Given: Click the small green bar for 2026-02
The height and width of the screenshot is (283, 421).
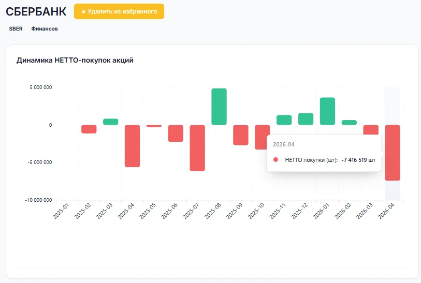Looking at the screenshot, I should coord(350,122).
